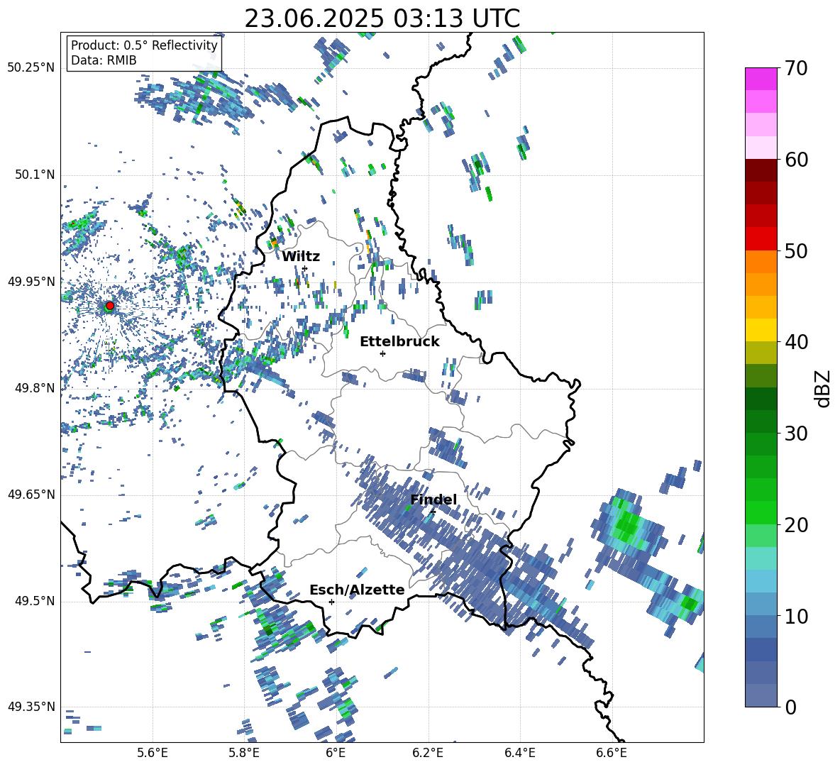Image resolution: width=840 pixels, height=767 pixels.
Task: Click the Data: RMIB text
Action: pos(104,60)
